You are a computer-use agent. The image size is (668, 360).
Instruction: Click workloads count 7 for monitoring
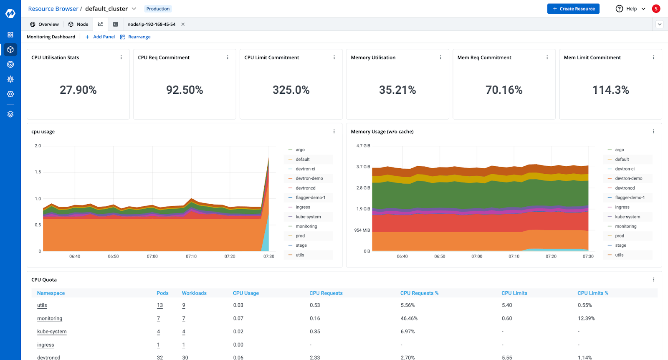click(x=184, y=319)
